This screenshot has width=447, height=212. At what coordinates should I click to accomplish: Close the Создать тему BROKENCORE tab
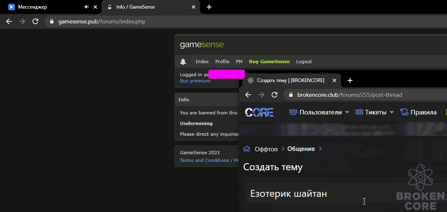(x=335, y=80)
